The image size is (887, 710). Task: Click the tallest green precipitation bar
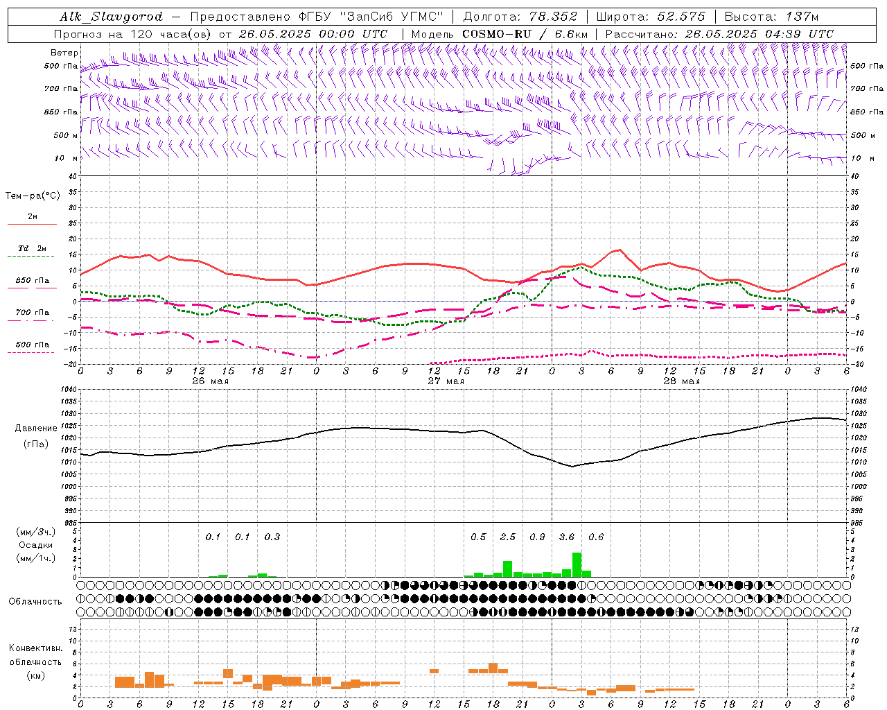(577, 564)
